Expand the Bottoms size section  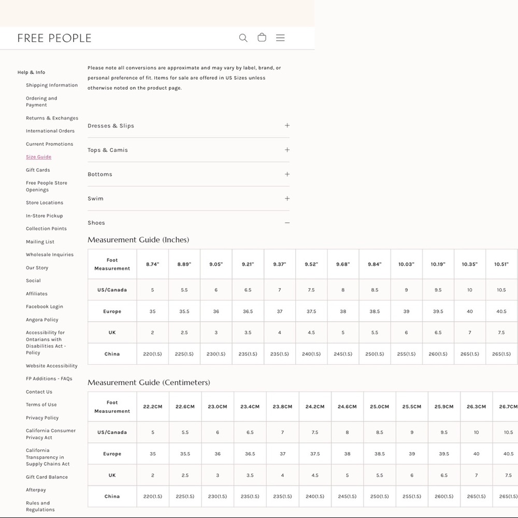pos(189,174)
